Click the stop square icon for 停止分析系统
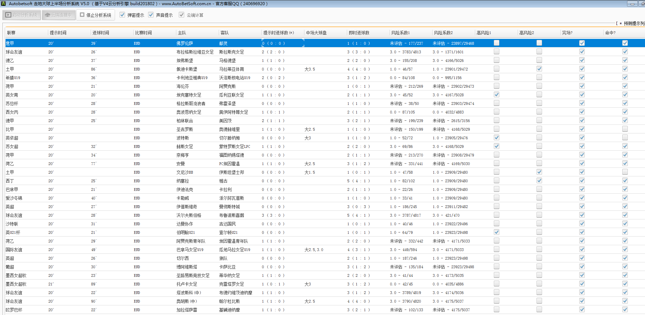This screenshot has width=645, height=315. click(x=82, y=15)
